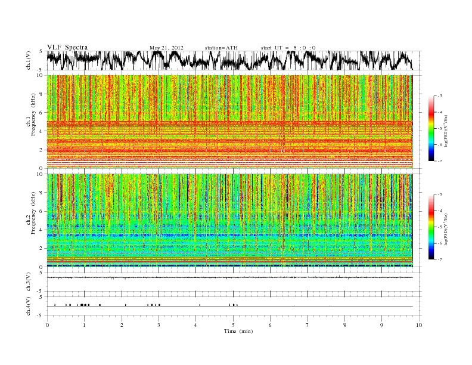
Task: Click the ch.1 'log(PSD)(V²/Hz)' color bar label
Action: (446, 131)
